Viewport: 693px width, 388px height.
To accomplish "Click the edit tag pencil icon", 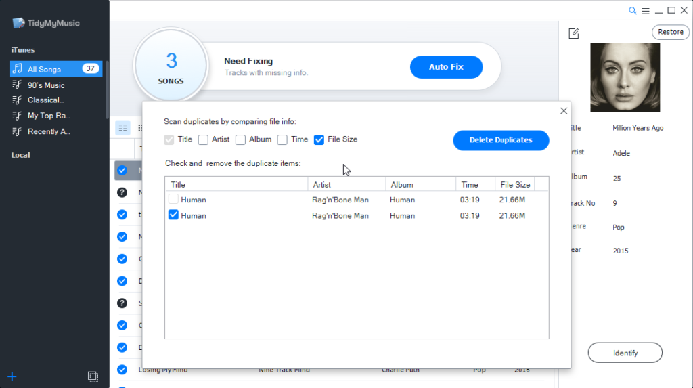I will click(574, 33).
